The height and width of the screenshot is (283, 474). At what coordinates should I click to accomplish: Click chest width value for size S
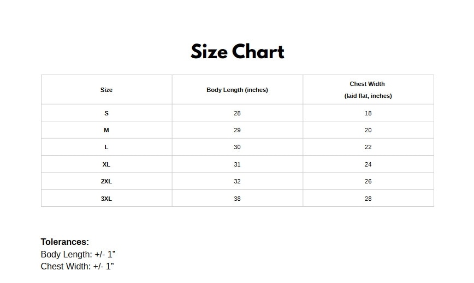tap(368, 113)
